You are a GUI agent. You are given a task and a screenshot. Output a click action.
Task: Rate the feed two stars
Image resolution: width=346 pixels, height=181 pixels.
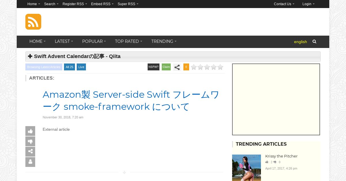200,67
